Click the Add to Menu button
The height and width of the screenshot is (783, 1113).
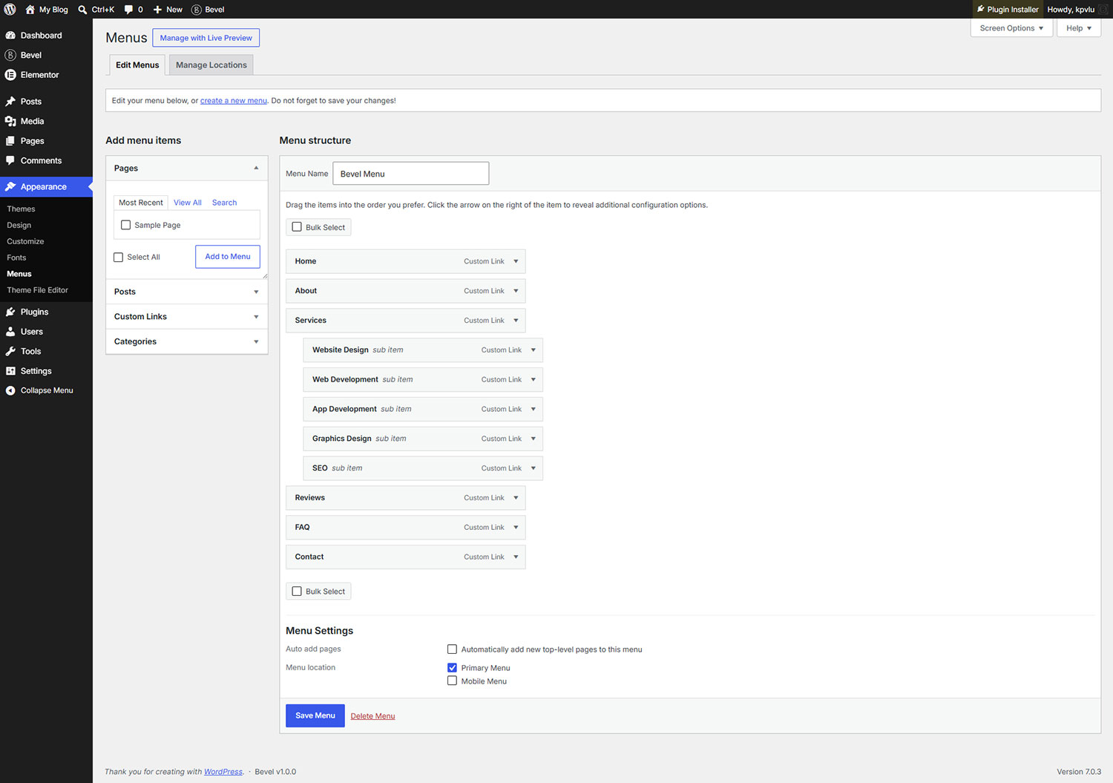[228, 257]
